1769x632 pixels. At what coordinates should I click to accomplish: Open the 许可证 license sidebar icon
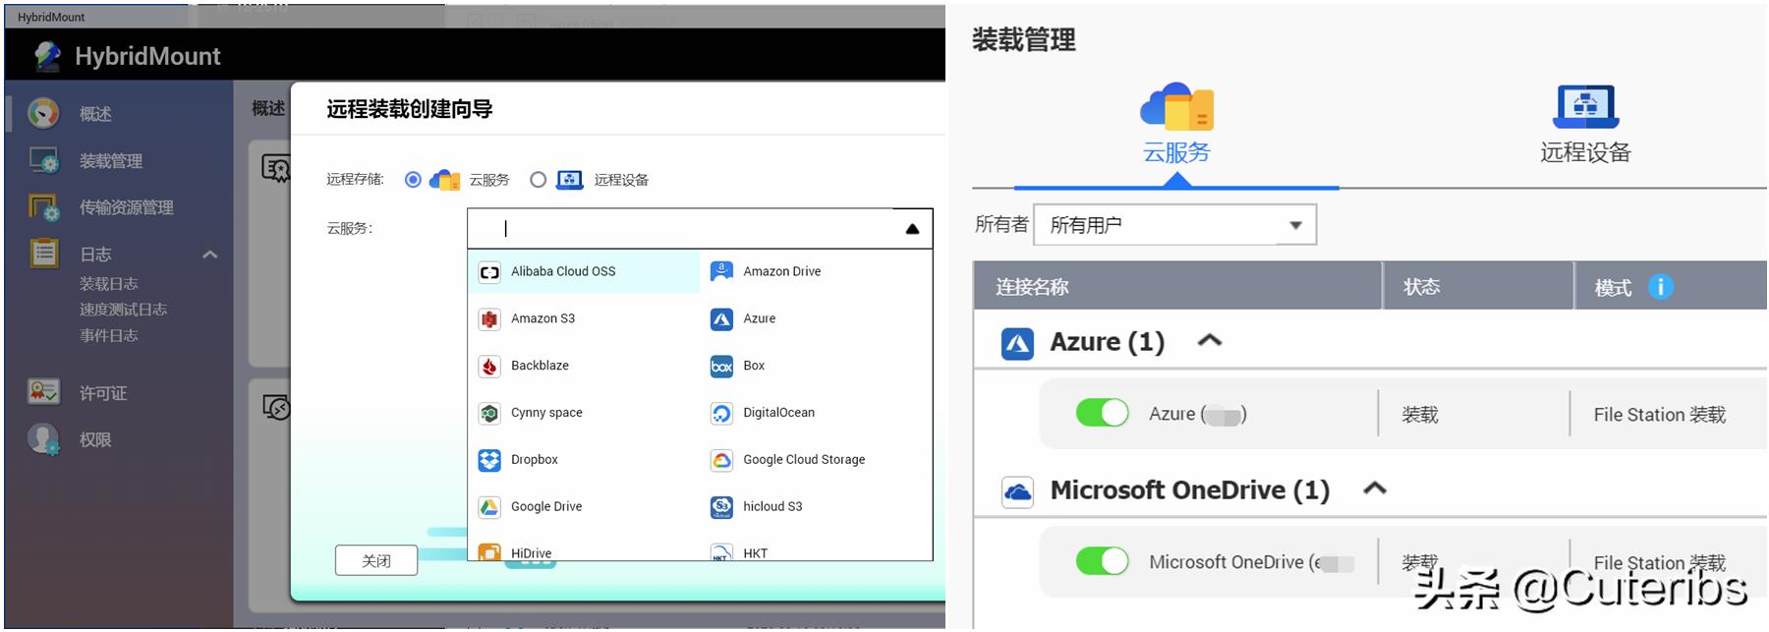pos(43,392)
